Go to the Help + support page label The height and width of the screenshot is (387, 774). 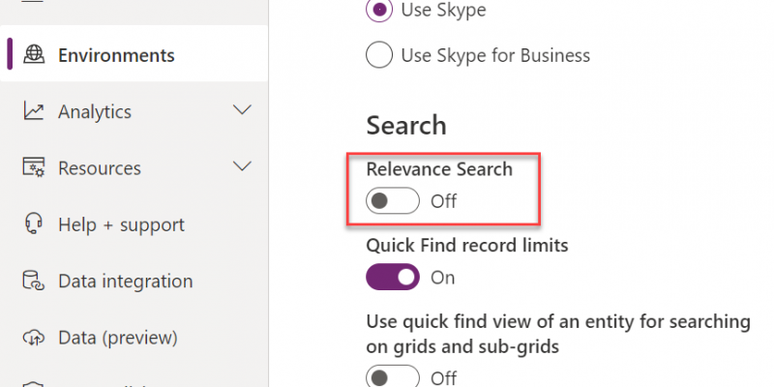point(122,225)
